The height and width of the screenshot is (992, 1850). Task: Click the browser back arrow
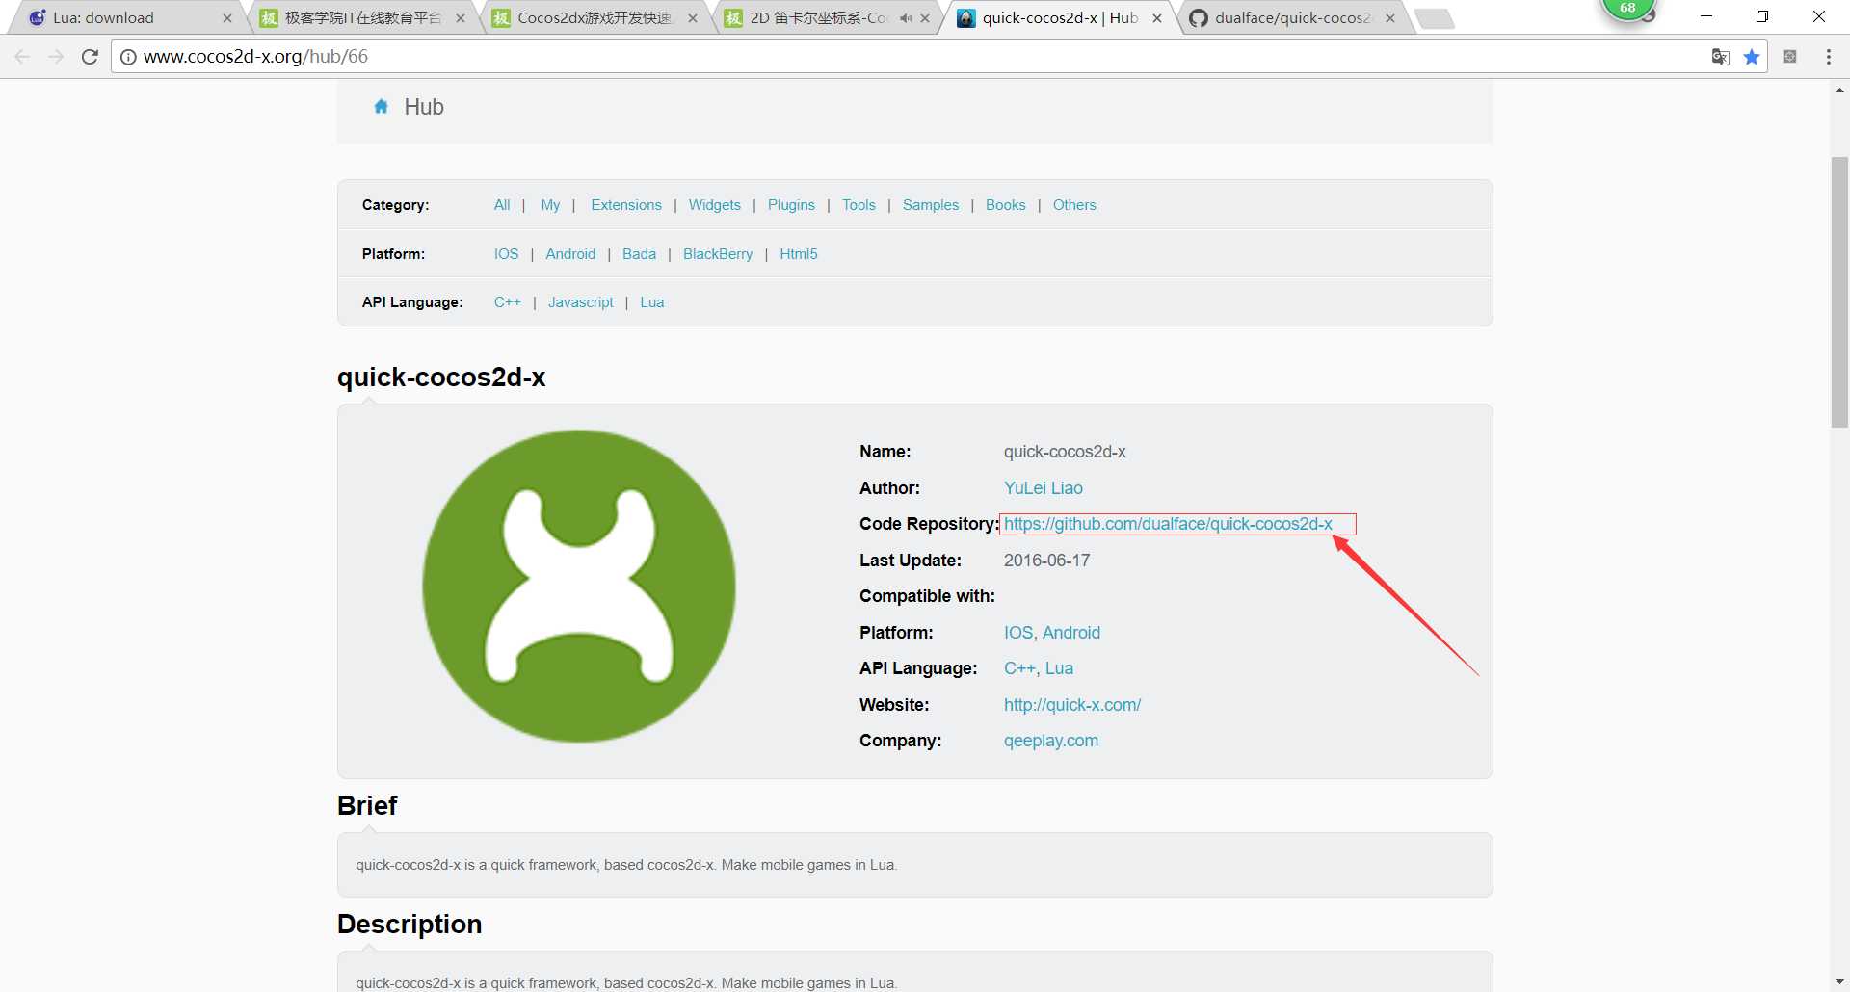pos(22,57)
